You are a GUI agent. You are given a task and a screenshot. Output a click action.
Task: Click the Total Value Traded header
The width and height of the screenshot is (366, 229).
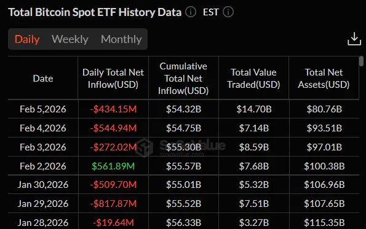point(253,79)
